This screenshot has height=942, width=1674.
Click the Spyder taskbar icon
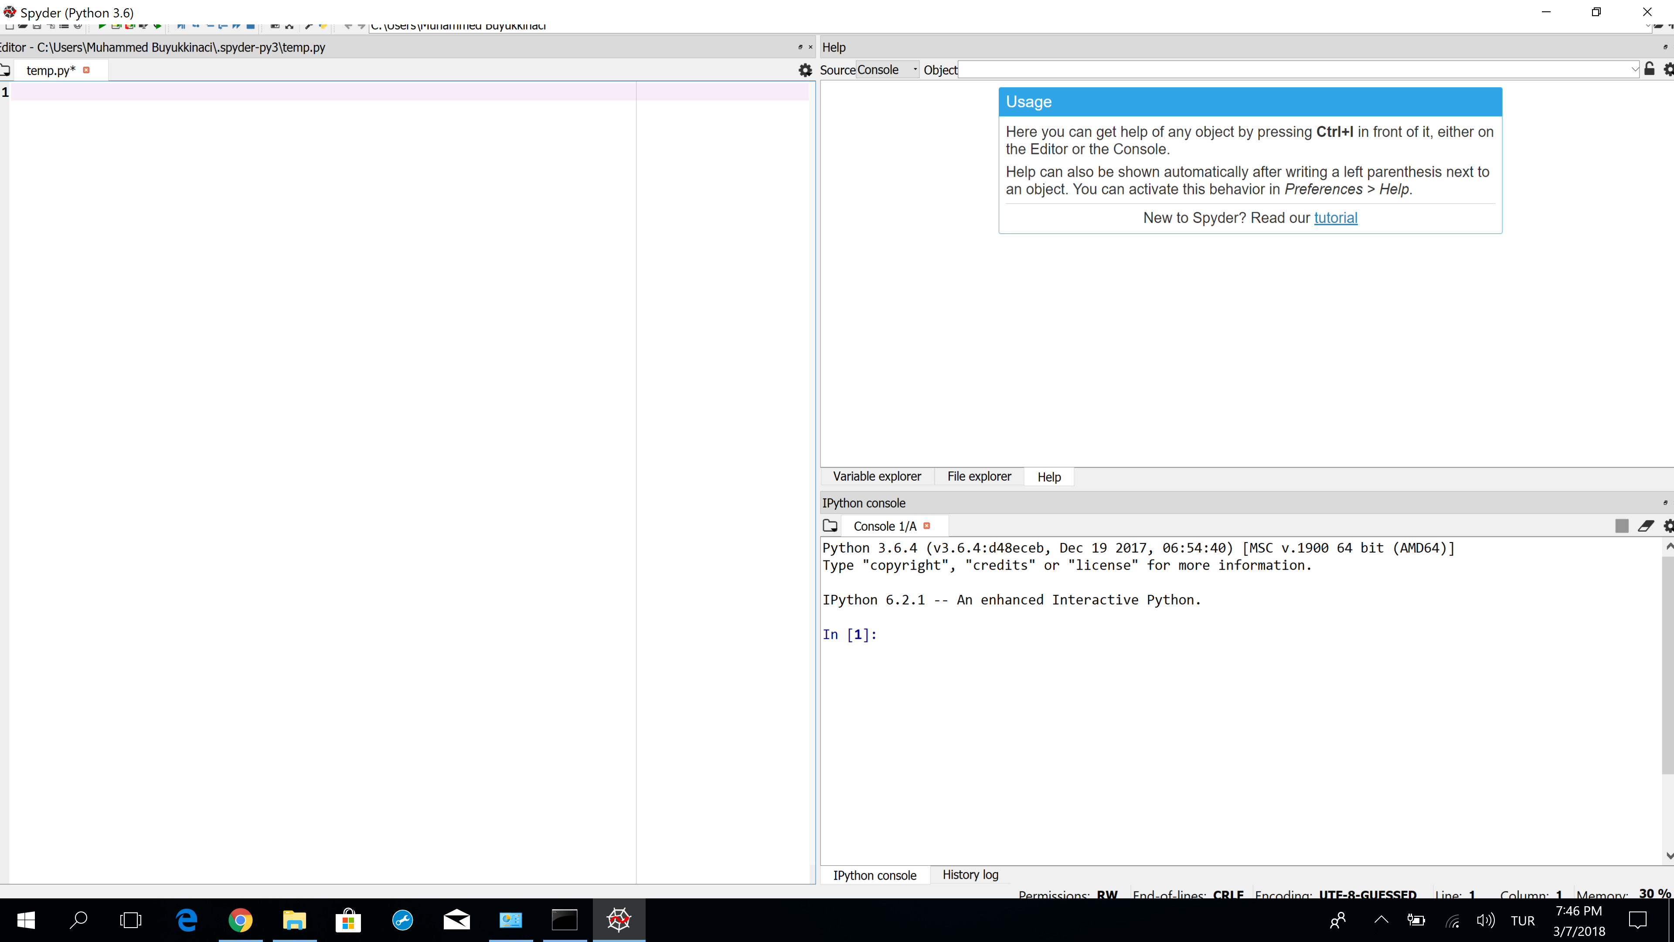pos(619,921)
